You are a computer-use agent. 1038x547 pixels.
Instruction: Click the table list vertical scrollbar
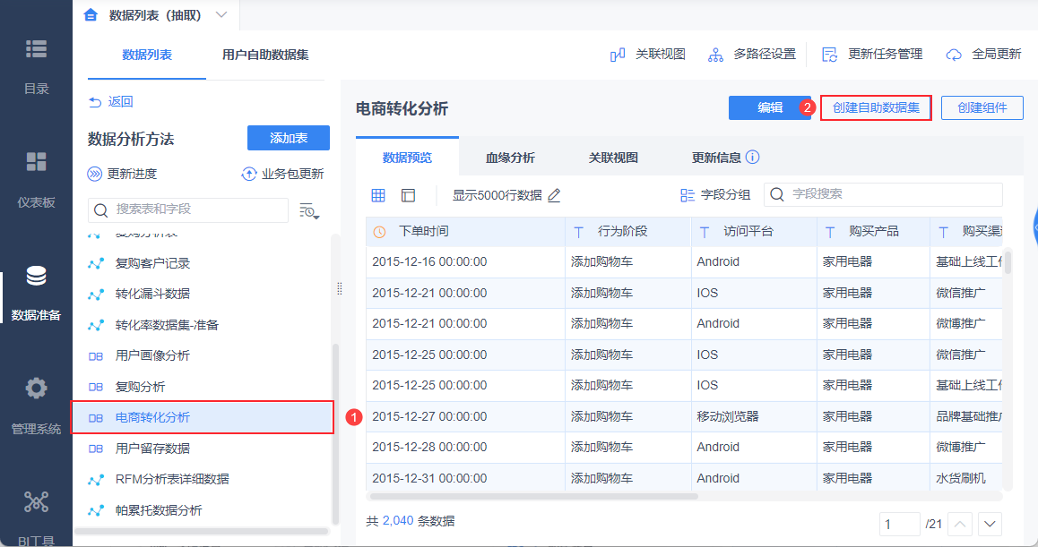click(335, 433)
